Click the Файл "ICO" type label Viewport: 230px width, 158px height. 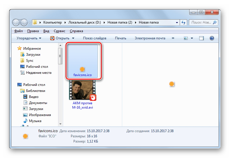coord(47,136)
